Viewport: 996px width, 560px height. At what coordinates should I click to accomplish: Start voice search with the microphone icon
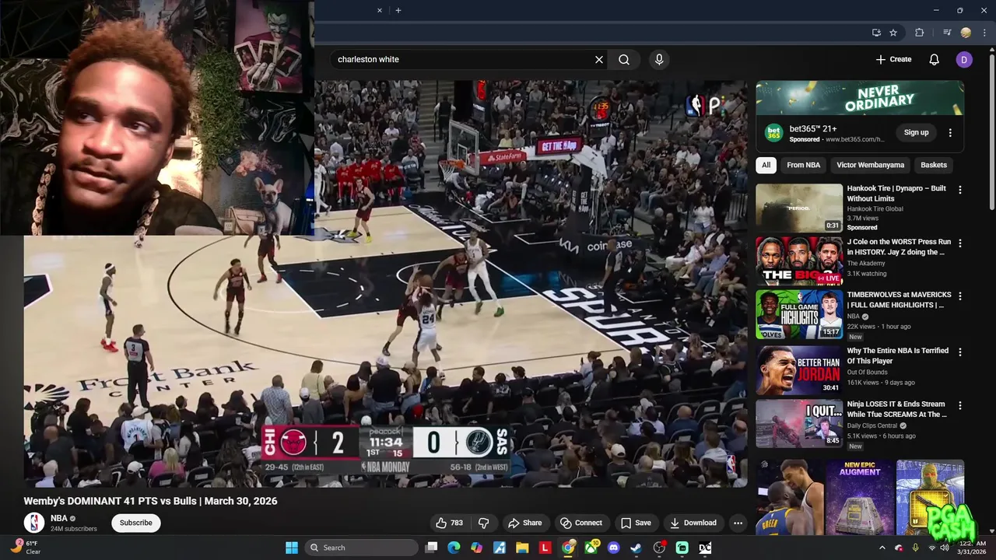pyautogui.click(x=659, y=59)
